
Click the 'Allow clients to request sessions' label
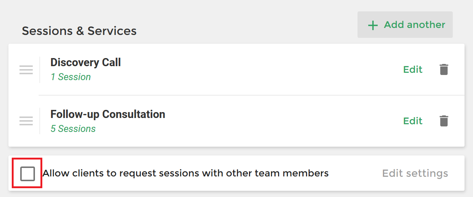pos(185,173)
